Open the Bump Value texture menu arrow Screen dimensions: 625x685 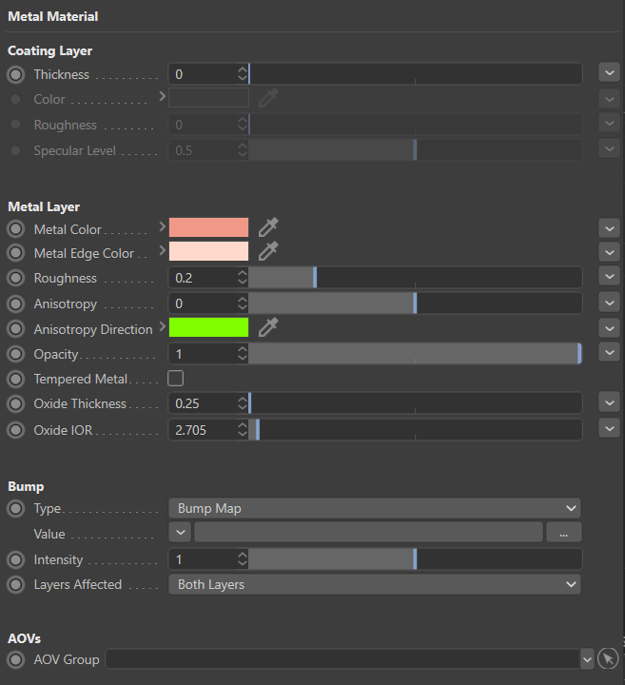[180, 533]
